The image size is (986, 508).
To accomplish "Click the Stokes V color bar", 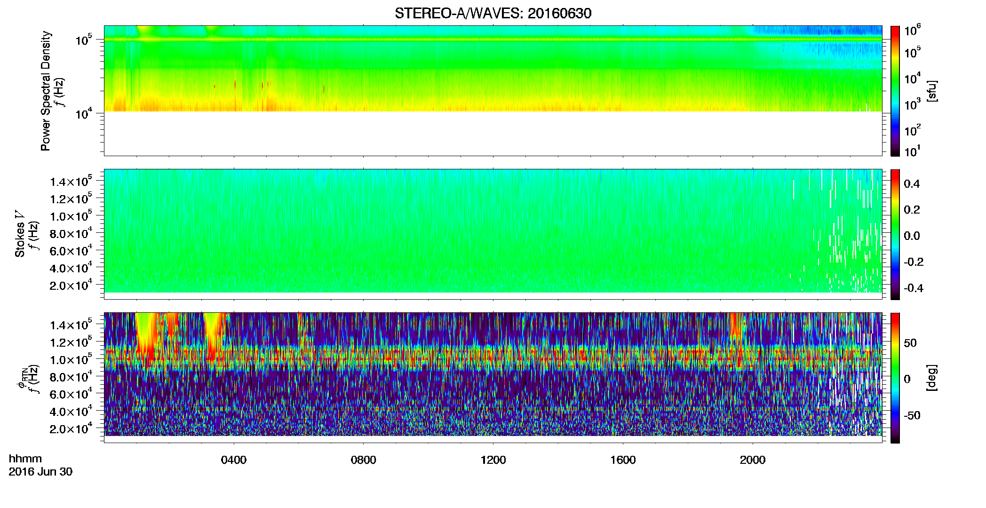I will [x=895, y=234].
